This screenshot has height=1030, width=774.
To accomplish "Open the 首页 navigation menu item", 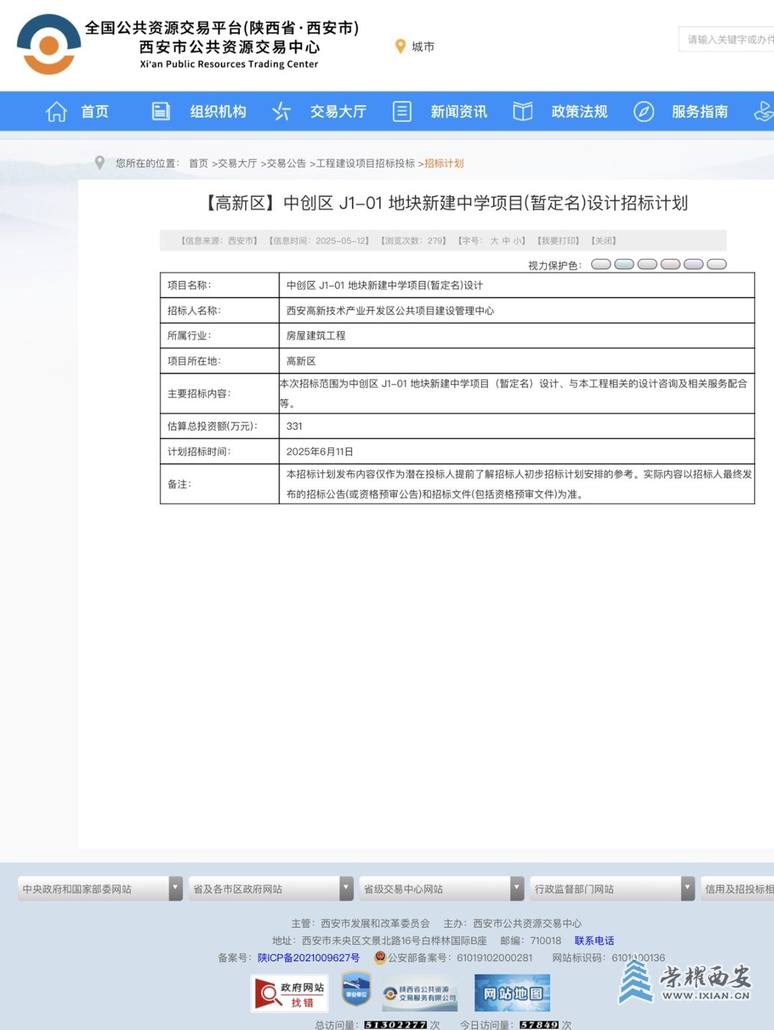I will tap(95, 112).
